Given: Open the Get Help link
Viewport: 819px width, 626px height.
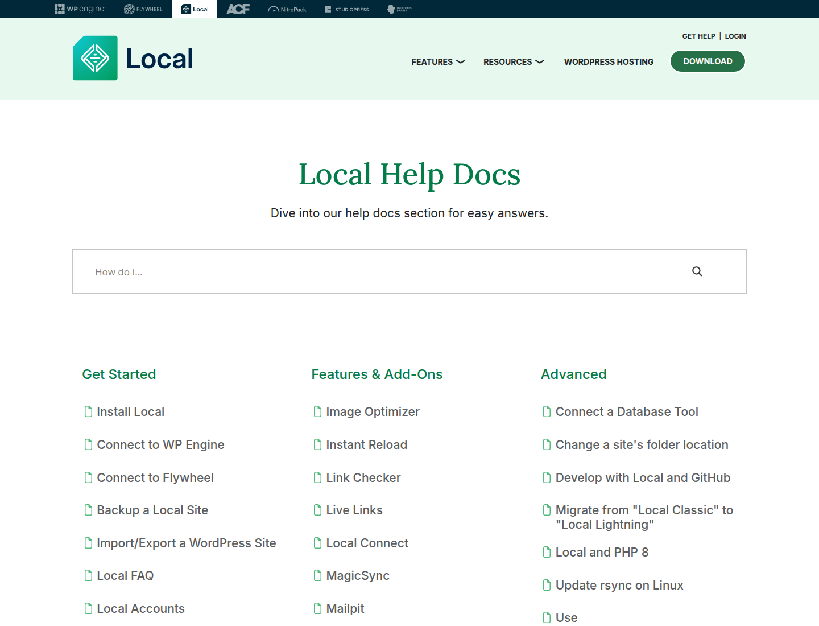Looking at the screenshot, I should click(x=698, y=36).
